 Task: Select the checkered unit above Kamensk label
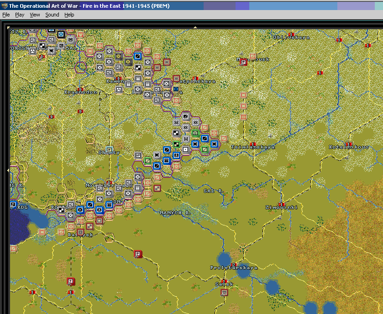point(138,68)
